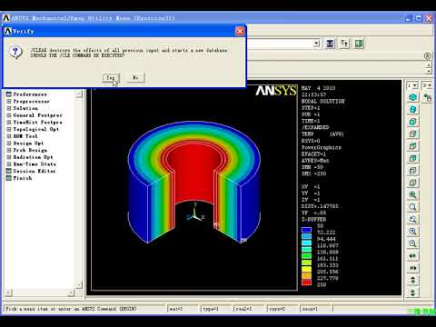Click the NODAL SOLUTION text

coord(322,102)
